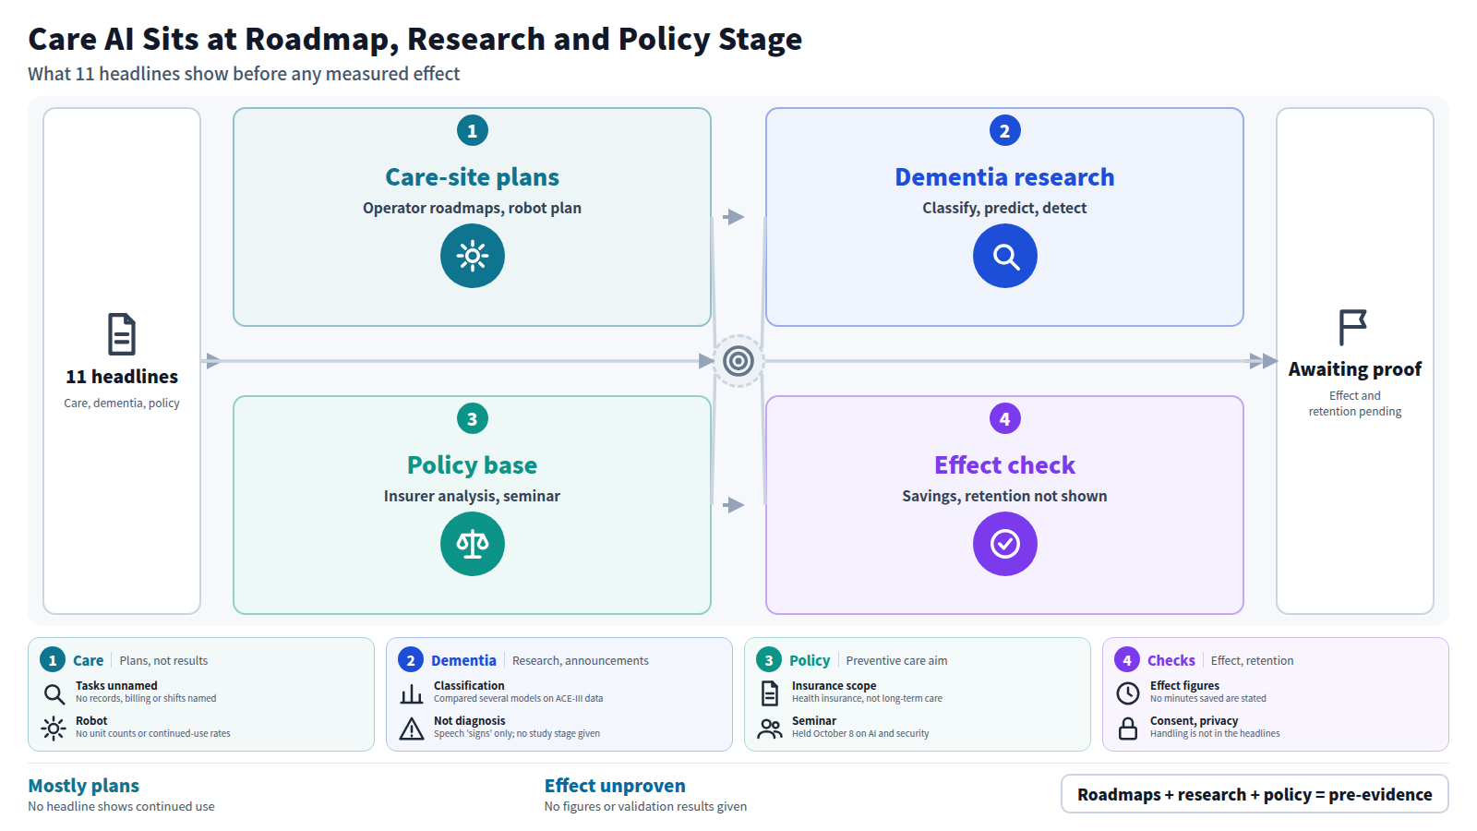This screenshot has height=831, width=1477.
Task: Select the Dementia research heading
Action: coord(1005,177)
